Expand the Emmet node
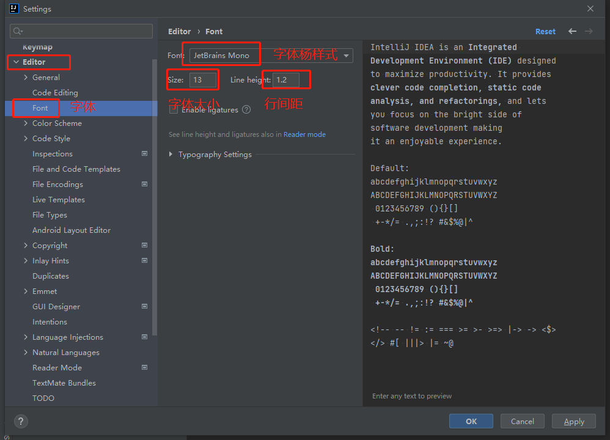 coord(26,291)
